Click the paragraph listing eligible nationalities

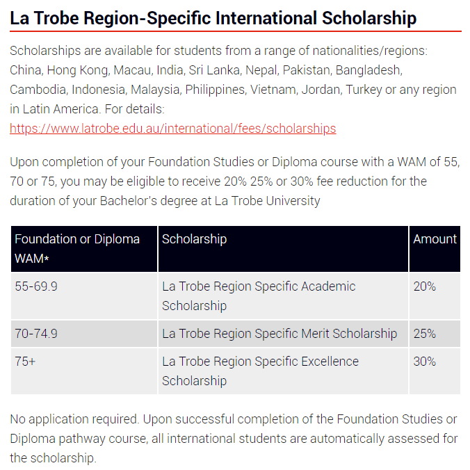(233, 80)
